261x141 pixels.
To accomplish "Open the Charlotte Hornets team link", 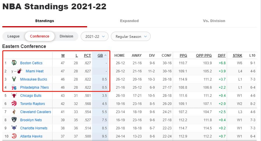I will [x=34, y=128].
